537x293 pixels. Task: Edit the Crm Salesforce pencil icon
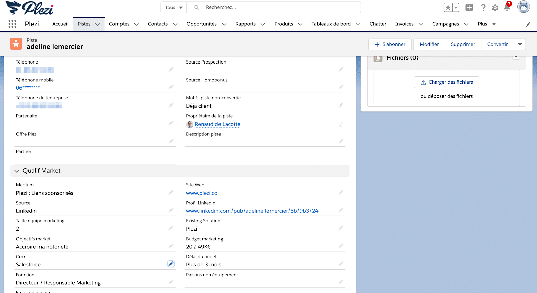point(171,264)
